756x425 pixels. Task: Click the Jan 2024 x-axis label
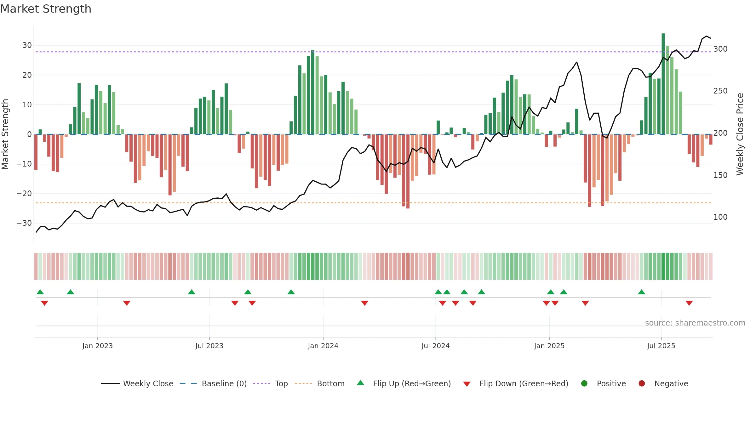(323, 346)
